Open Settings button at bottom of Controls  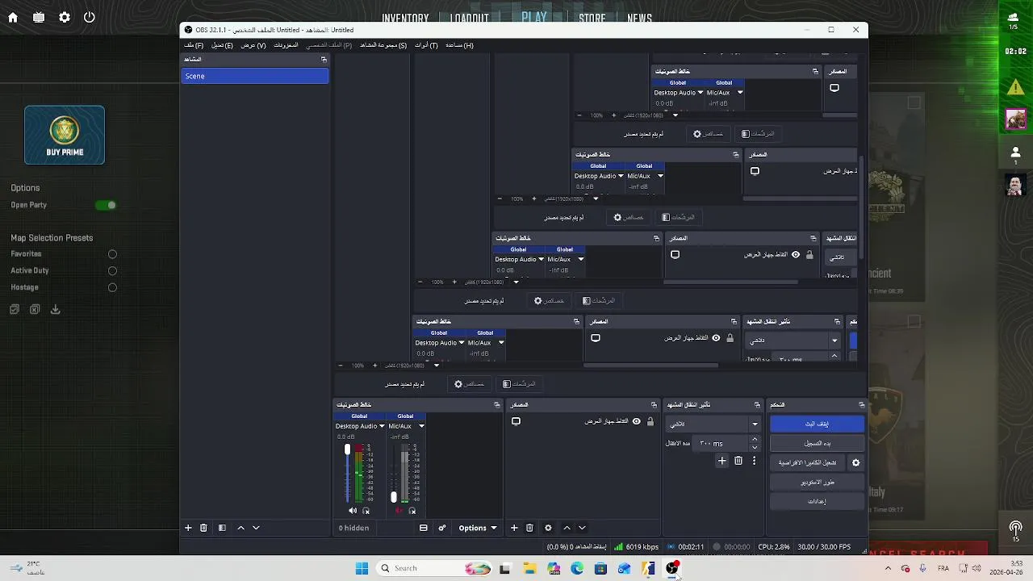point(817,501)
